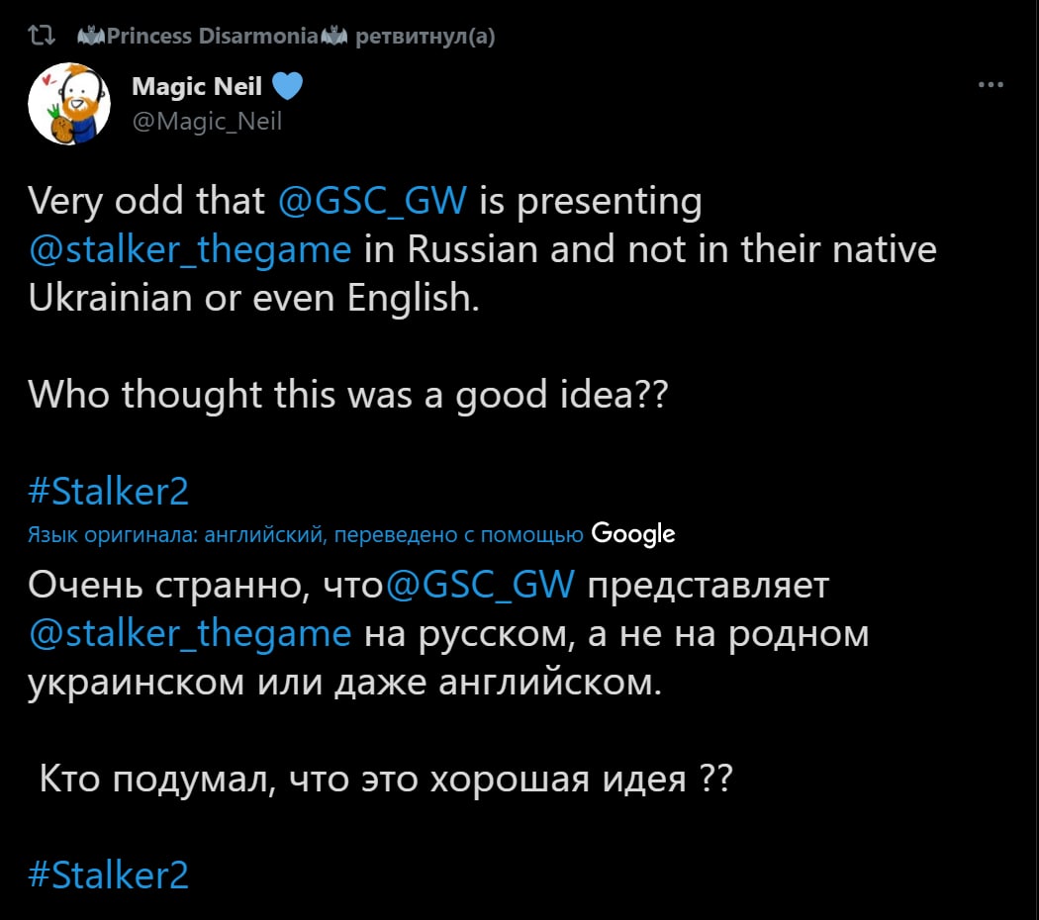Click the #Stalker2 hashtag under the Russian translation
The height and width of the screenshot is (920, 1039).
tap(108, 874)
